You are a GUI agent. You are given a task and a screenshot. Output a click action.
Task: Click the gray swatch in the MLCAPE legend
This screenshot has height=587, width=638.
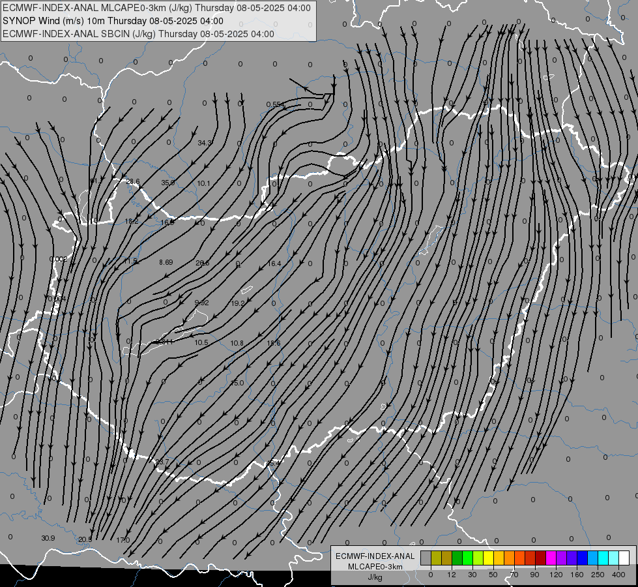[426, 558]
